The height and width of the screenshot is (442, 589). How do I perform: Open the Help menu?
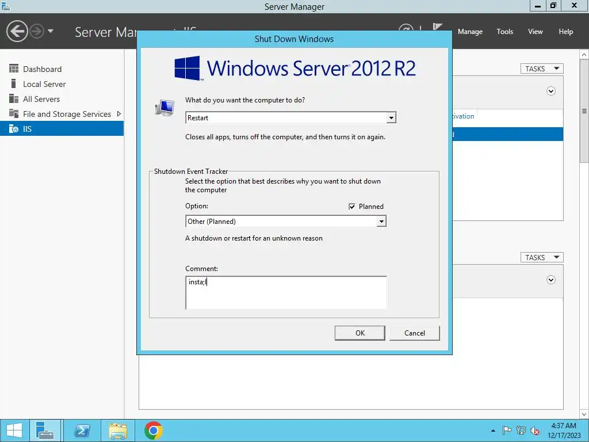(x=566, y=32)
